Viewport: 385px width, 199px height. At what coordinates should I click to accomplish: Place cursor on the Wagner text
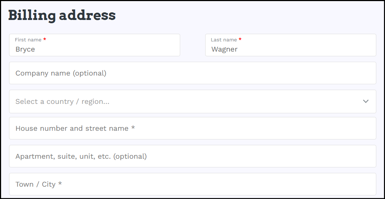(x=224, y=49)
